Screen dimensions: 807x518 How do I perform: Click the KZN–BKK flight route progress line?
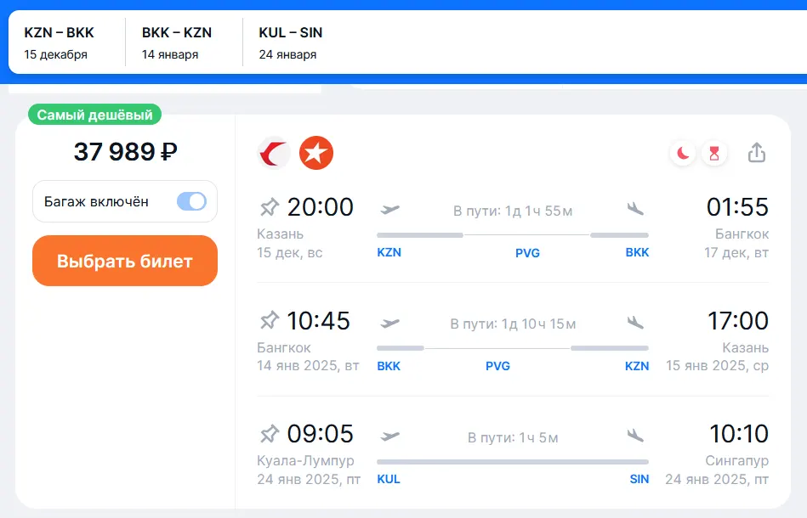(512, 234)
